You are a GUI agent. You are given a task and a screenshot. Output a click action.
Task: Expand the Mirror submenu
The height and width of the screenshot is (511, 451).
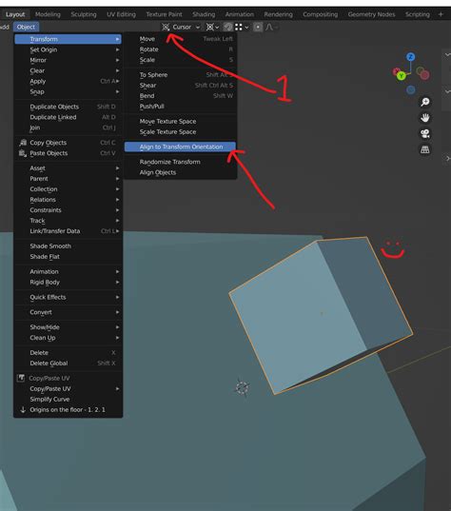[68, 60]
